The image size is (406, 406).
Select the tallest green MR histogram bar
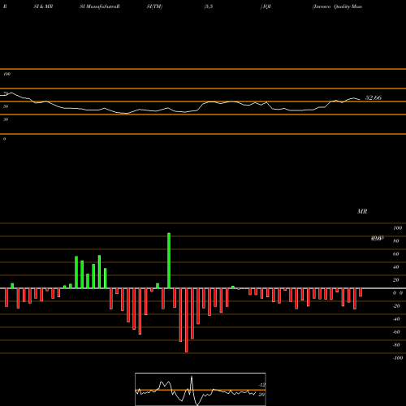pos(169,261)
